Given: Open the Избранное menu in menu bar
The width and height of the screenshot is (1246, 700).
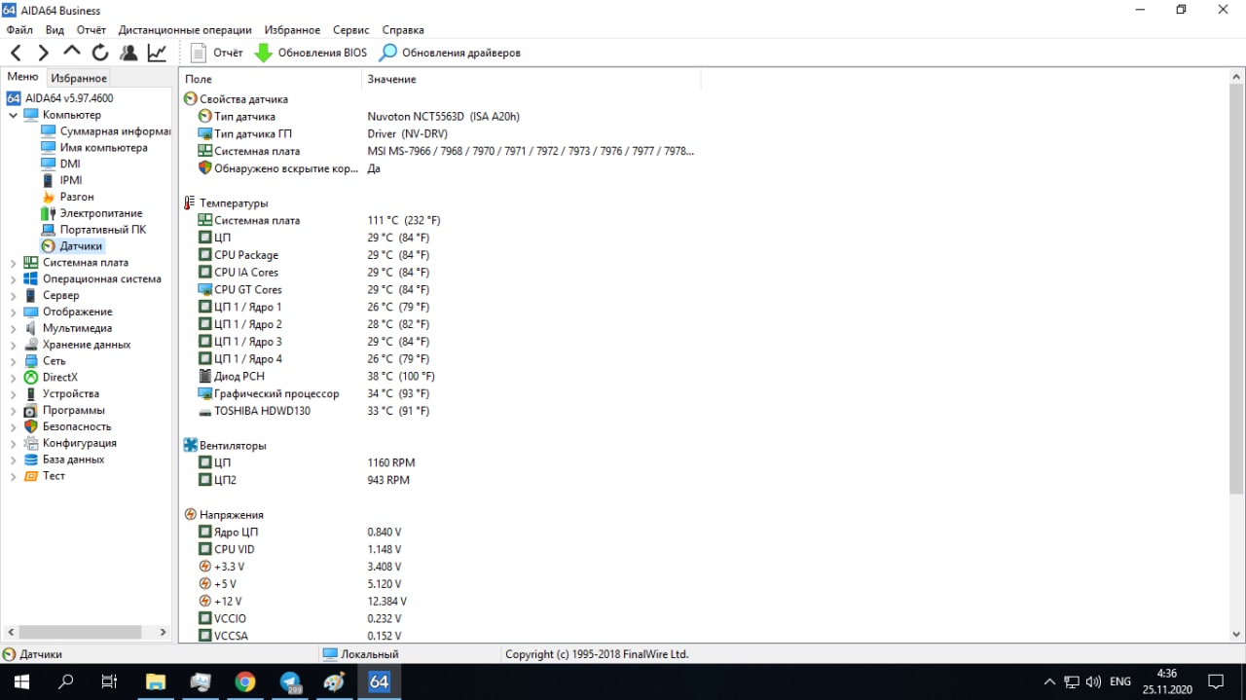Looking at the screenshot, I should (x=292, y=30).
